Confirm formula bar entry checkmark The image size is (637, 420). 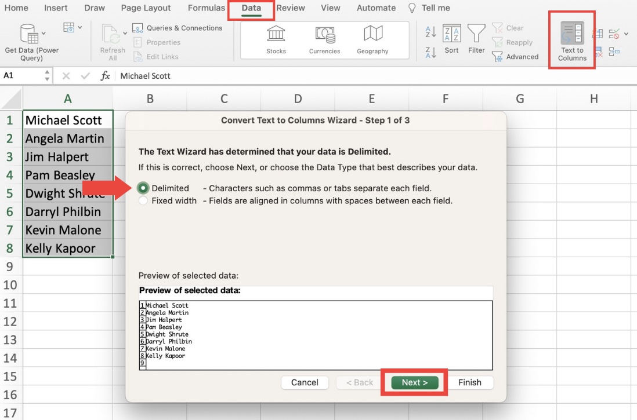click(x=85, y=76)
